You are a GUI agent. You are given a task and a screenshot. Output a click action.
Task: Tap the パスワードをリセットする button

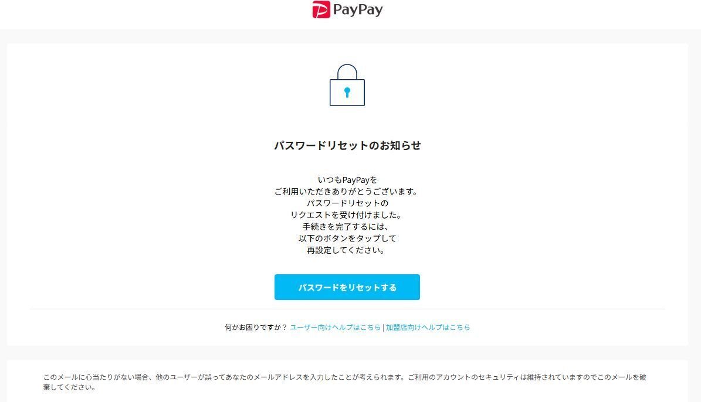point(347,287)
